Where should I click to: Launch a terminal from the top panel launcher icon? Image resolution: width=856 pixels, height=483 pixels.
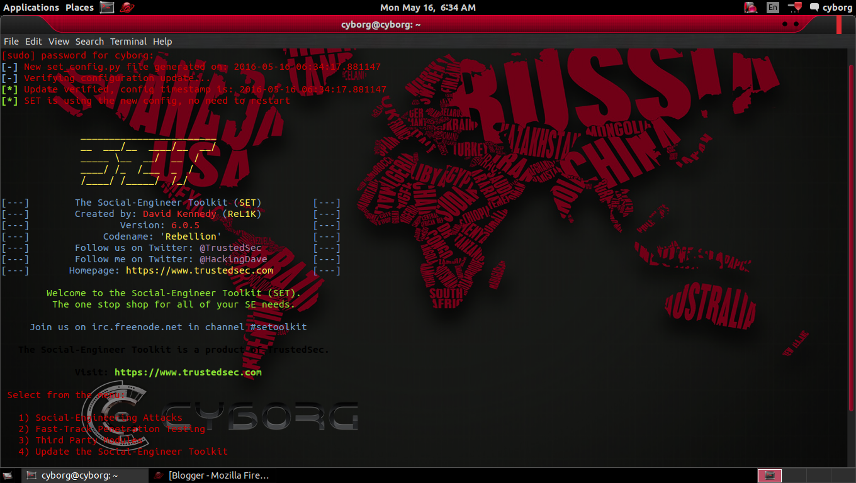click(106, 8)
